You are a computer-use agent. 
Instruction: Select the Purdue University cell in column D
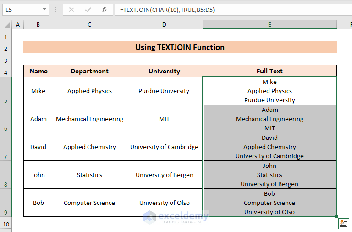(x=164, y=91)
